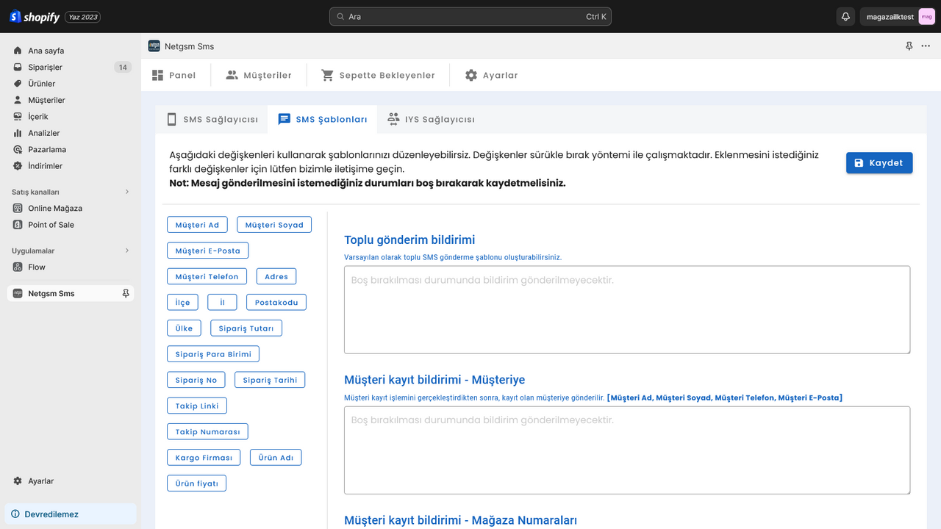Select the Müşteri Ad variable chip
Viewport: 941px width, 529px height.
coord(198,225)
